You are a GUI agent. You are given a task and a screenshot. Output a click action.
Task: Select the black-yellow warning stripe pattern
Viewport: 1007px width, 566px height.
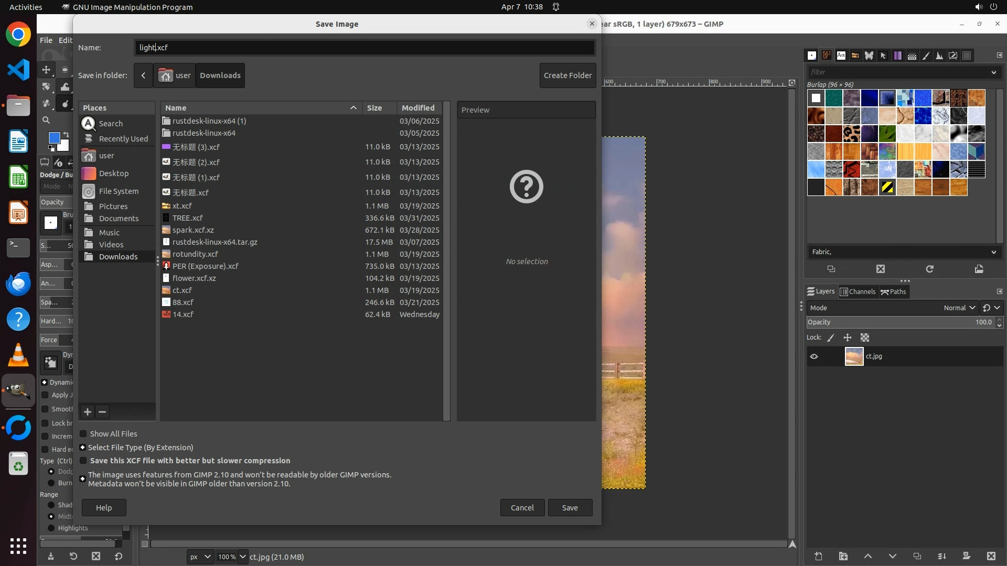[x=887, y=187]
